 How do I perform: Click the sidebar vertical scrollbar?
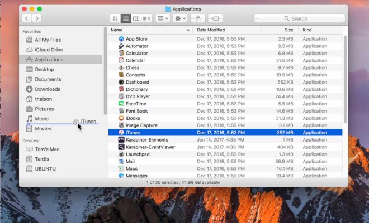[105, 71]
